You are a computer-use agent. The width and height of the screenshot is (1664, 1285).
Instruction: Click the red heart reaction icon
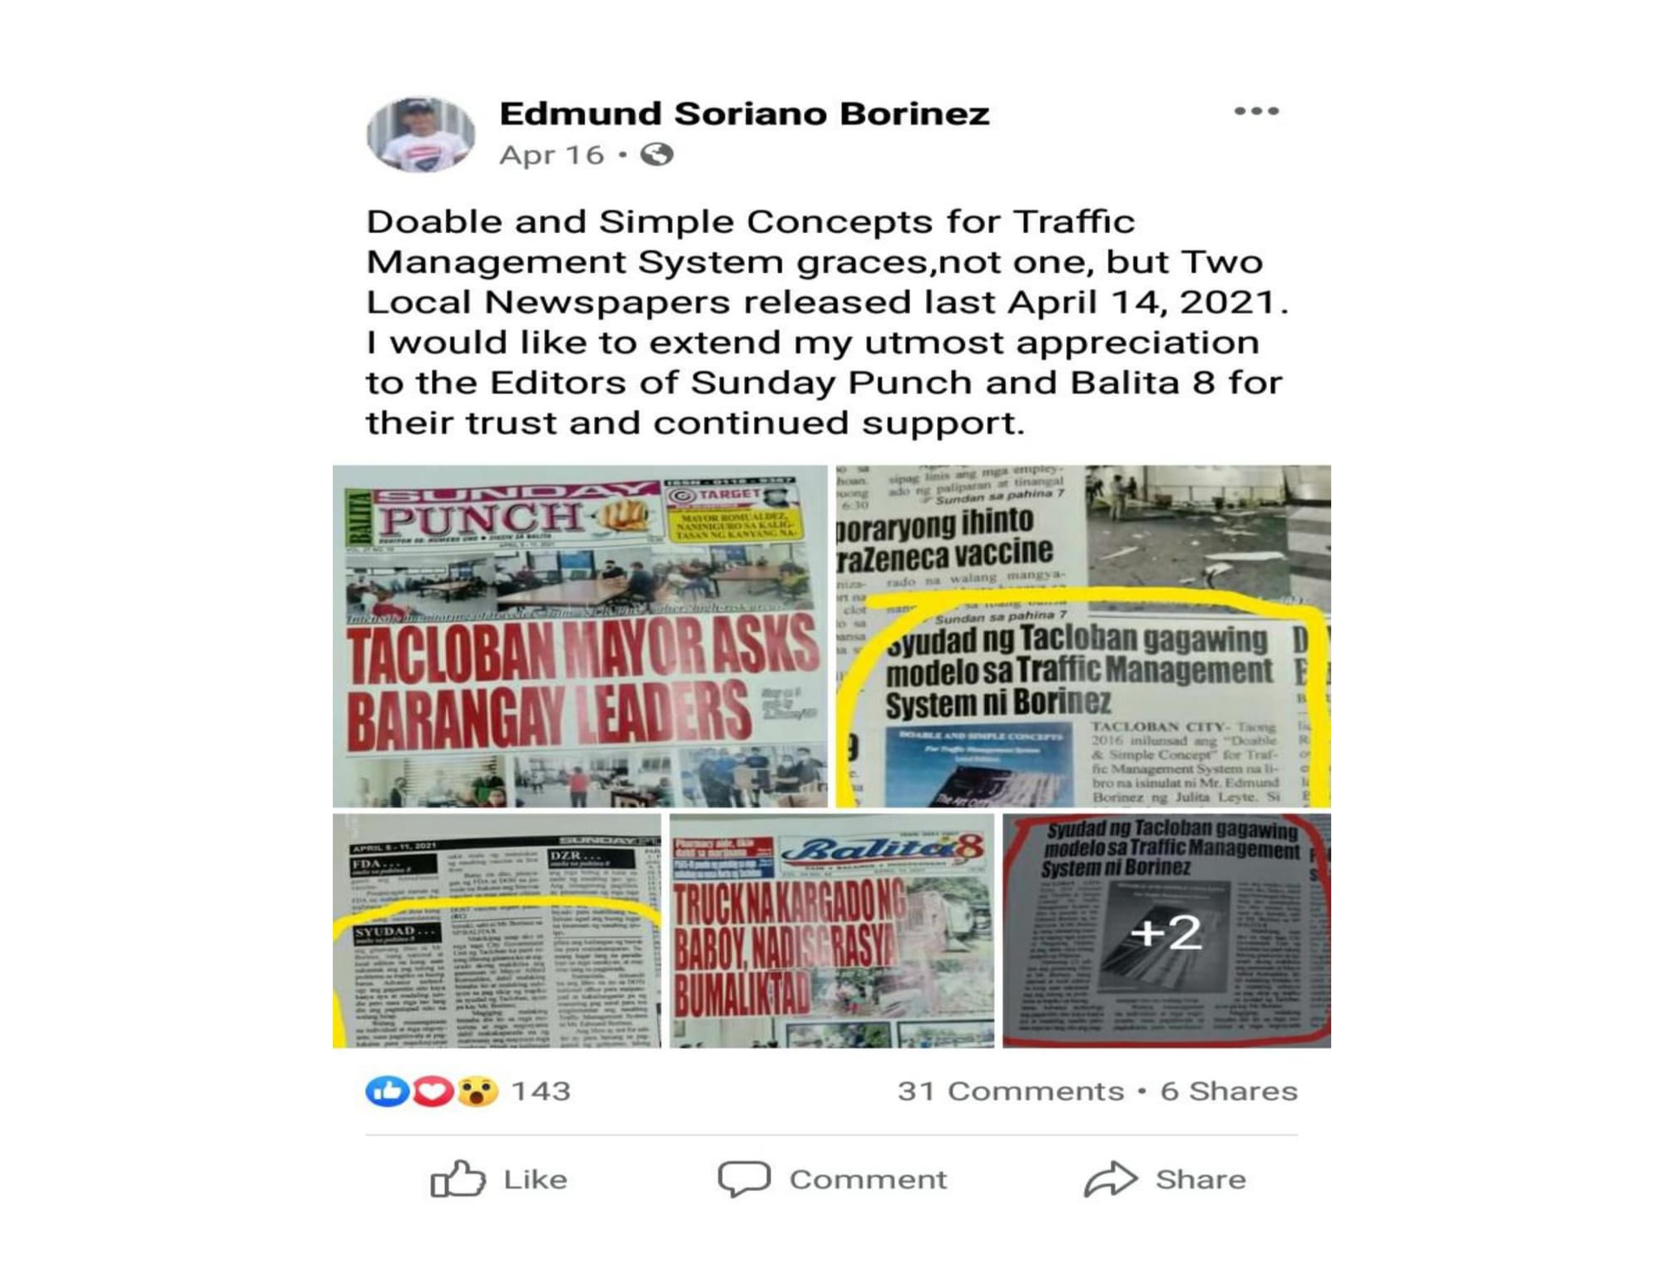(432, 1090)
